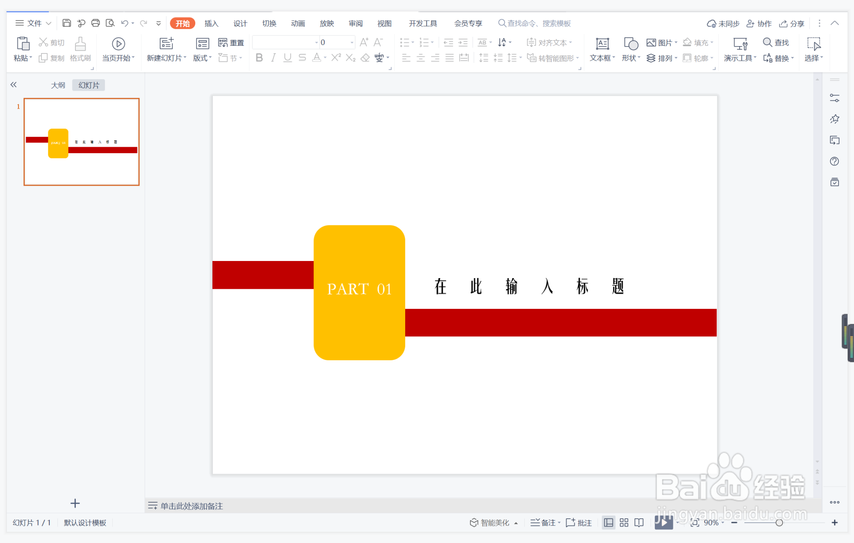
Task: Click the Smart Beautify (智能美化) button
Action: [x=490, y=522]
